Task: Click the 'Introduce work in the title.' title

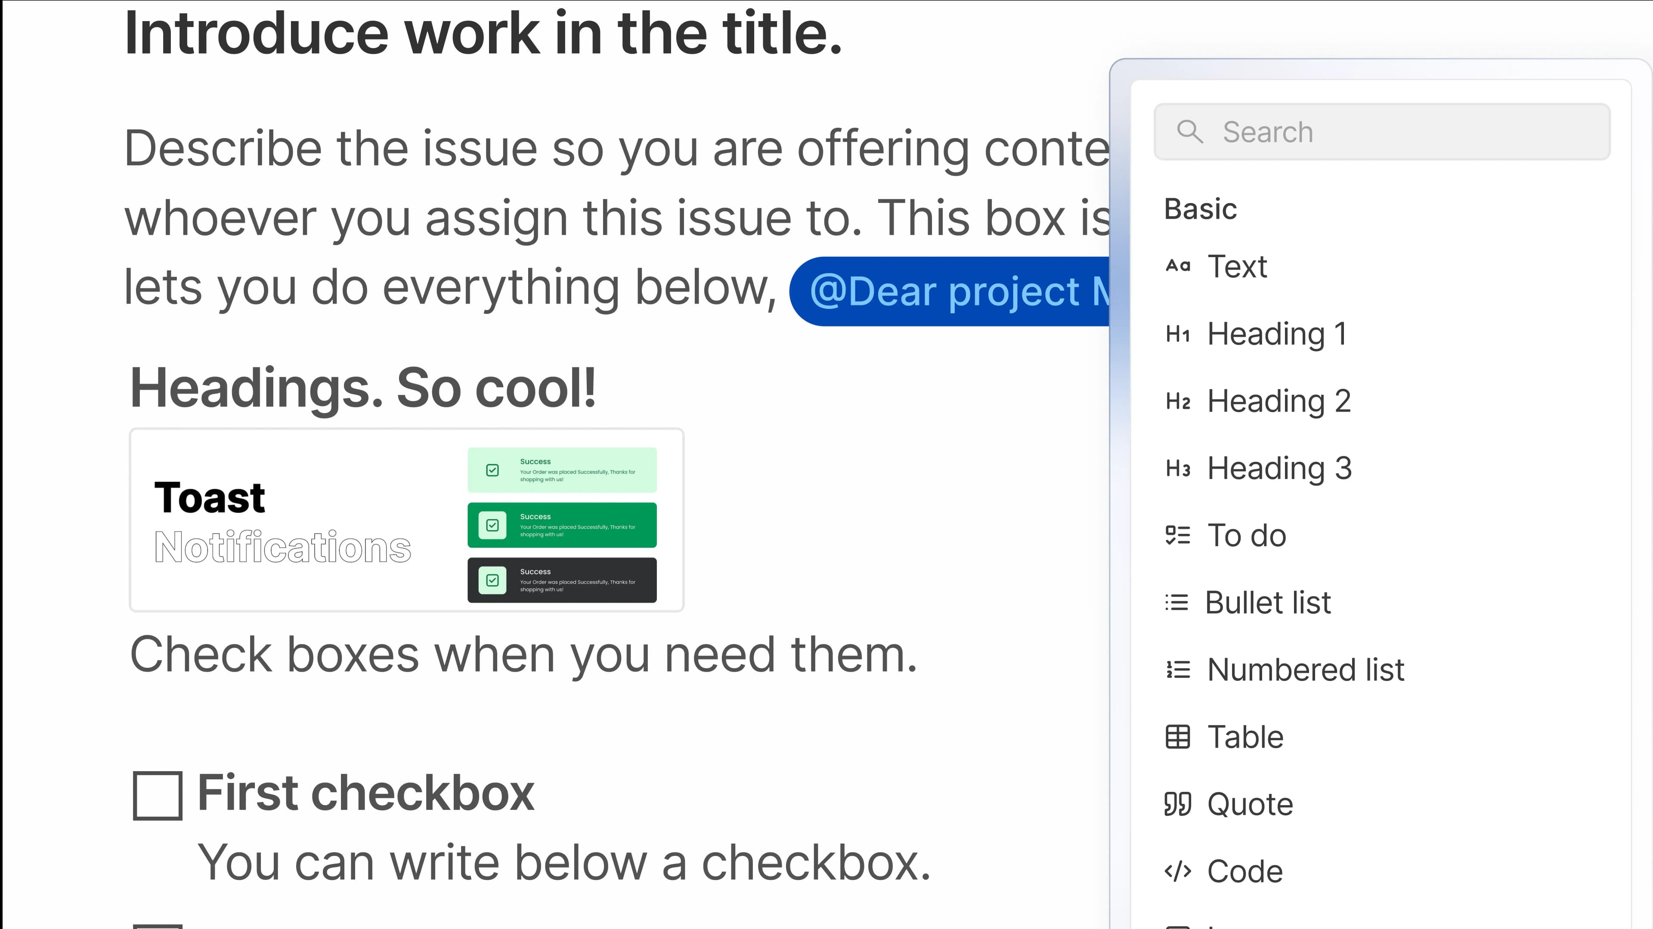Action: tap(483, 34)
